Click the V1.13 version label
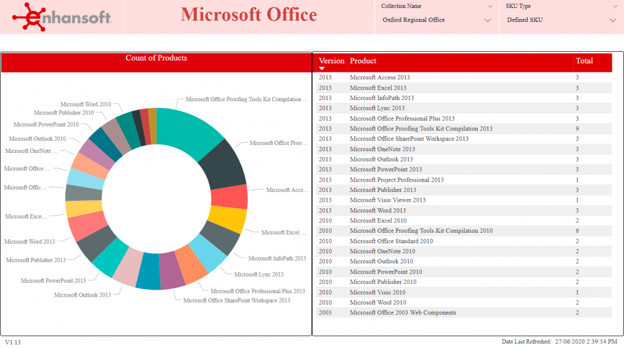Viewport: 624px width, 349px height. pos(13,342)
